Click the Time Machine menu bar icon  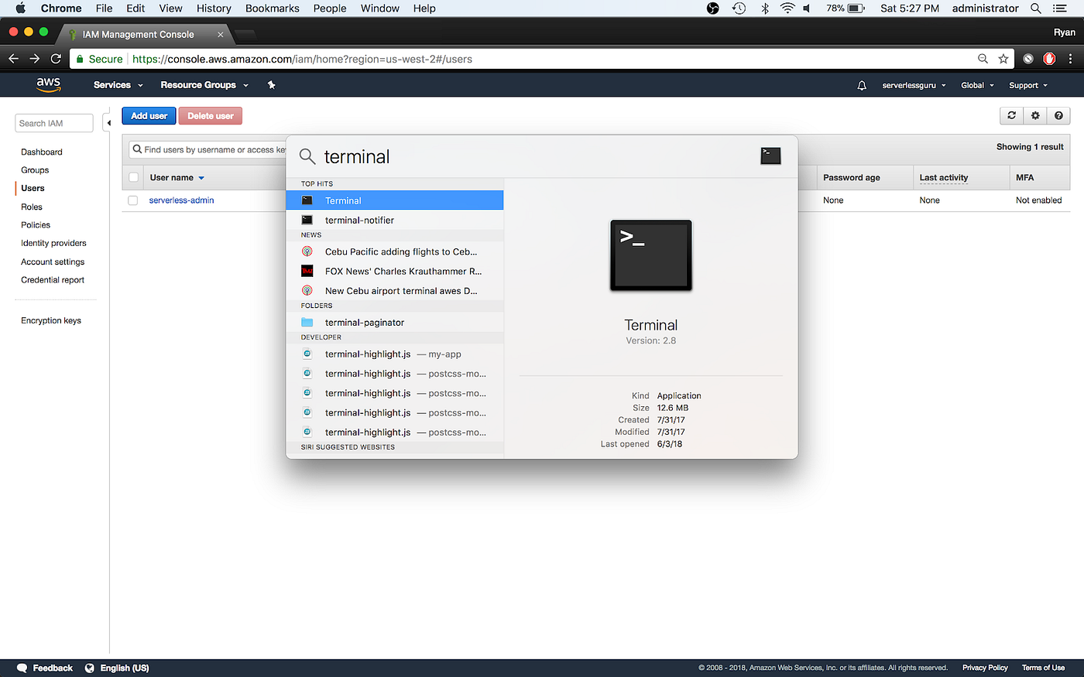coord(739,9)
